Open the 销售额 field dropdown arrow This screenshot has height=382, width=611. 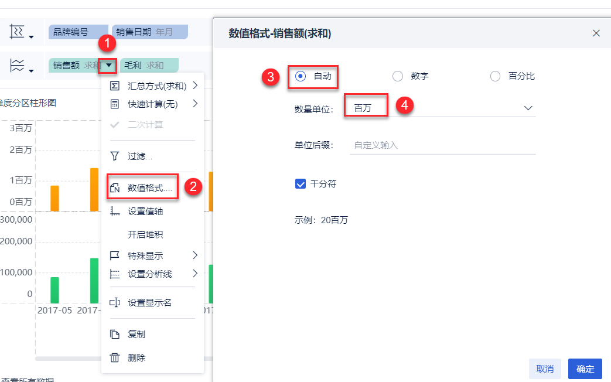tap(109, 66)
